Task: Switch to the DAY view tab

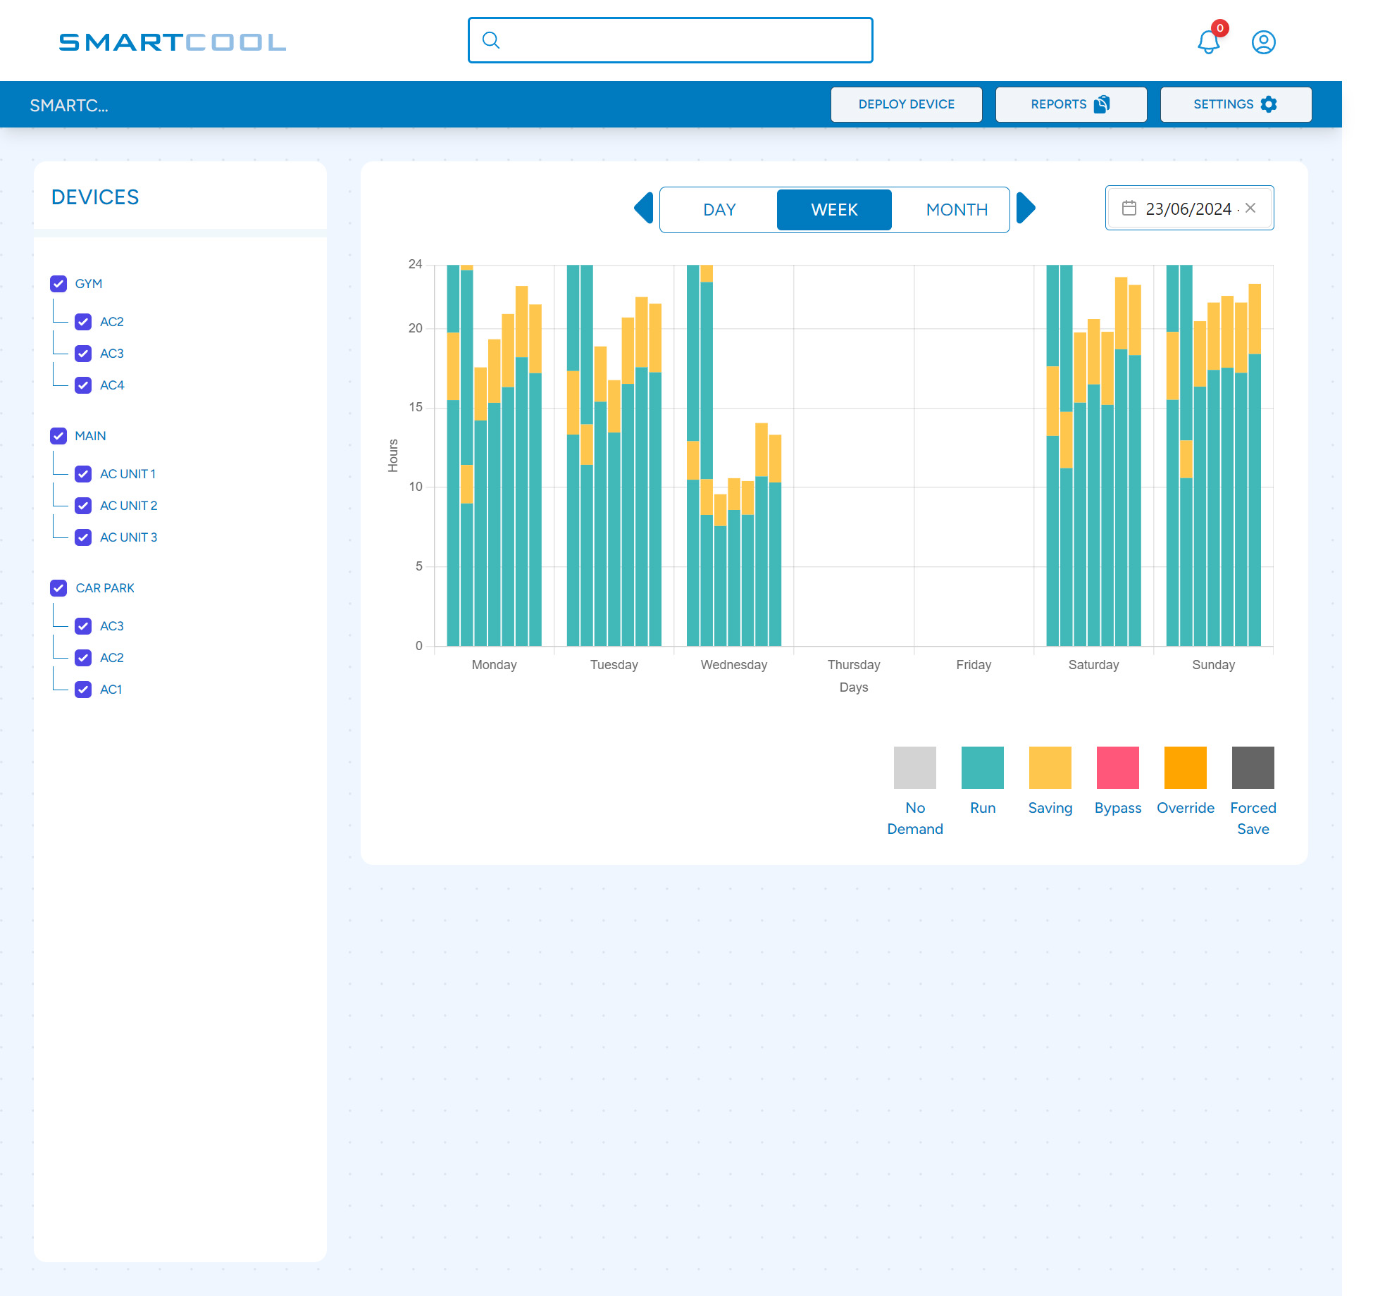Action: [x=719, y=210]
